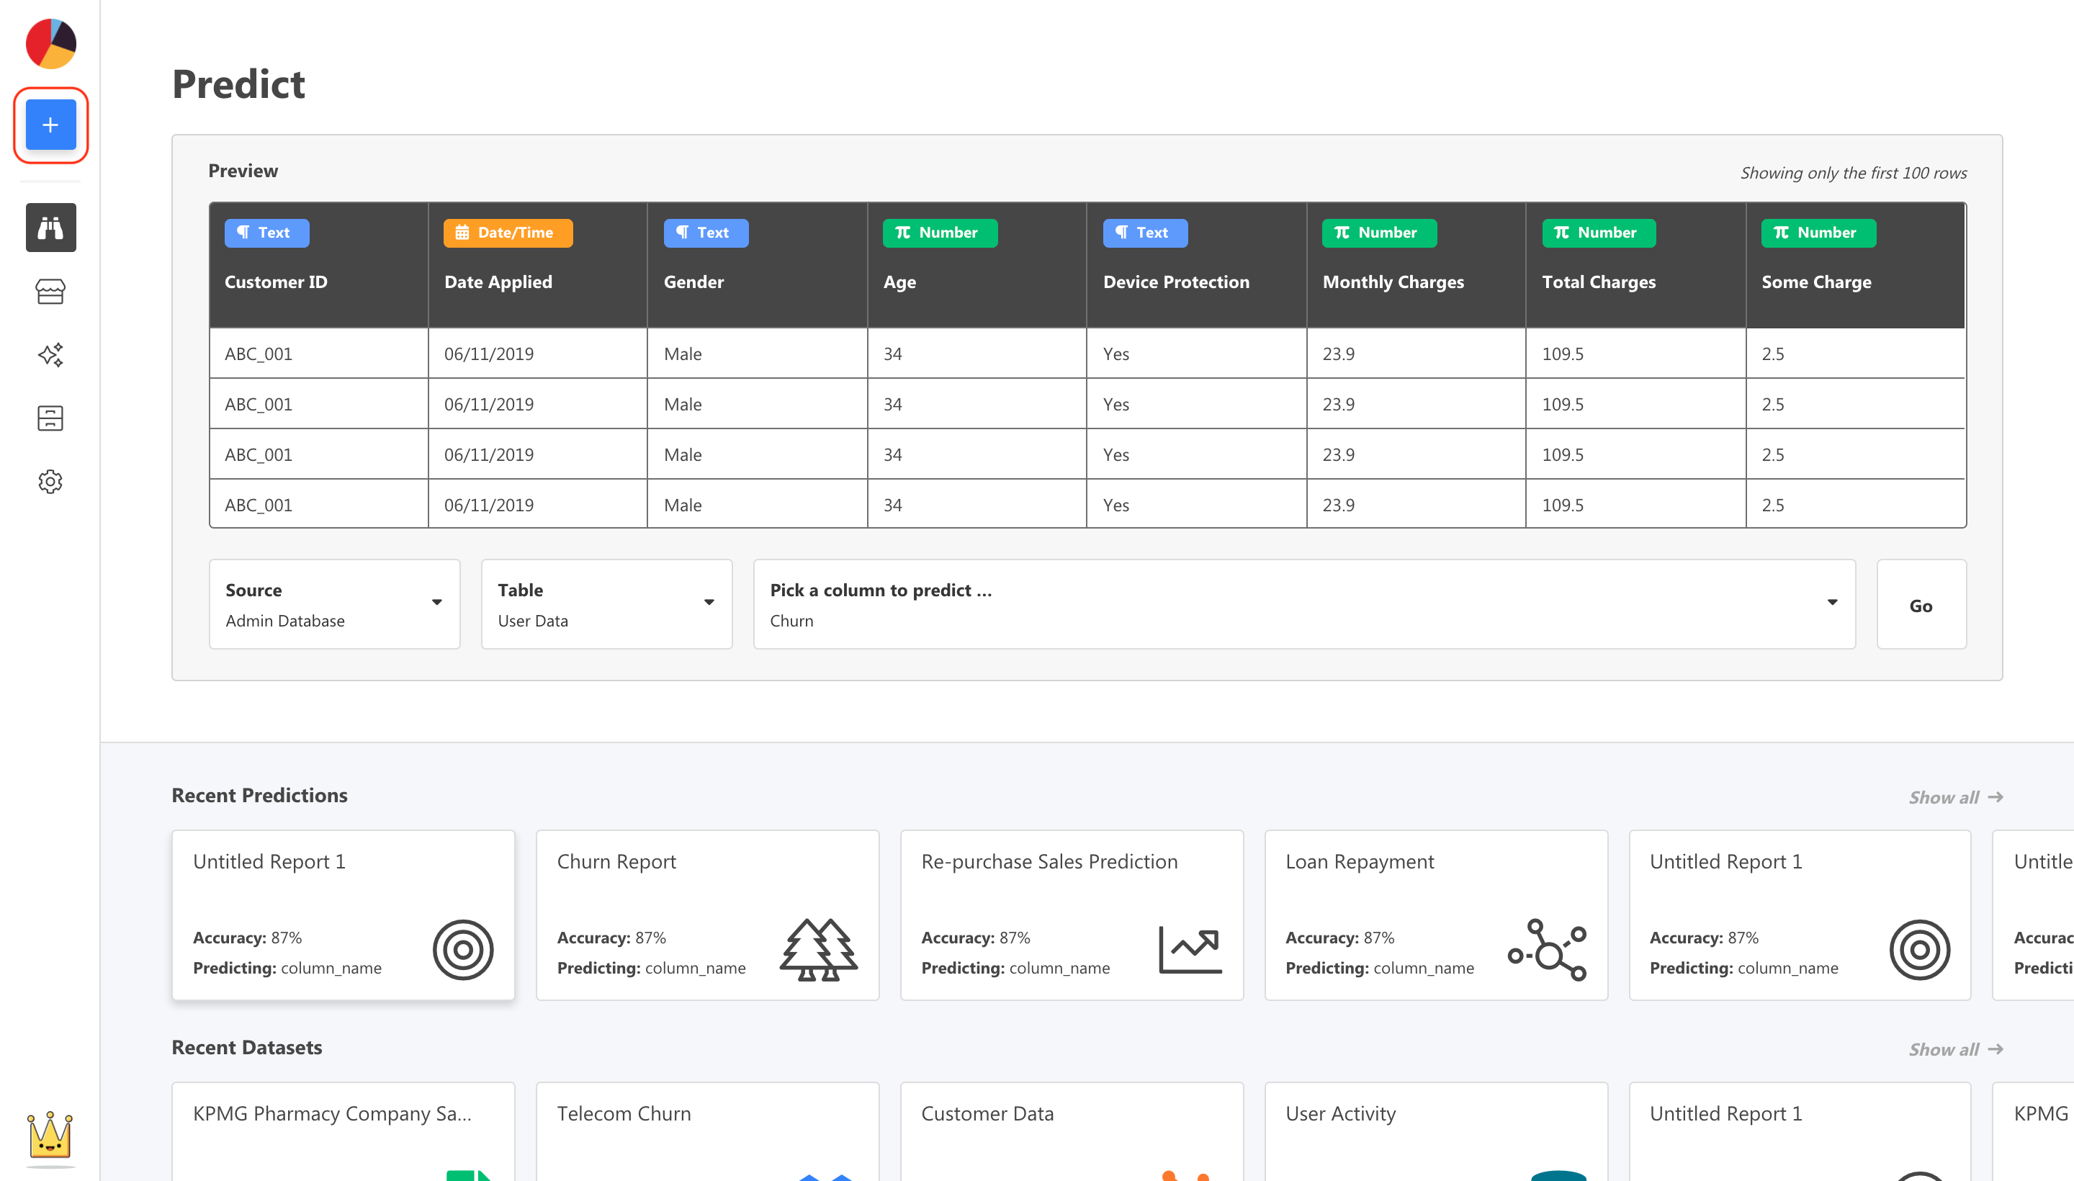
Task: Click the blue plus new button
Action: click(50, 125)
